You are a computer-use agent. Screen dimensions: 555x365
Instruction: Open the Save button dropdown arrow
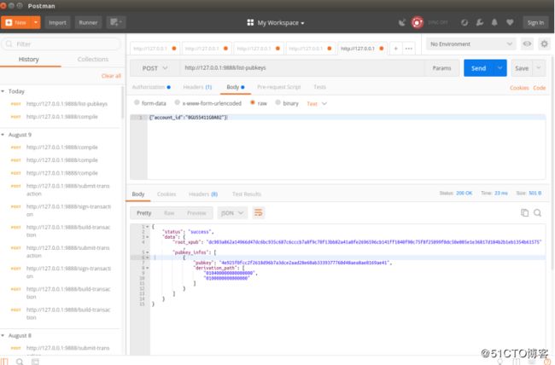pyautogui.click(x=539, y=68)
